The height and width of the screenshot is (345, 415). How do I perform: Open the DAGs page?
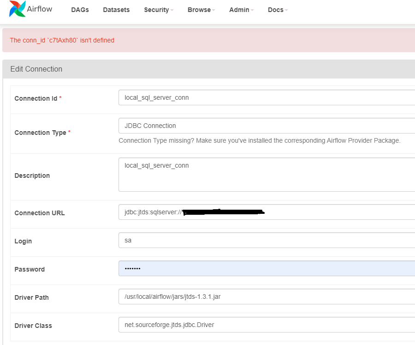coord(80,10)
